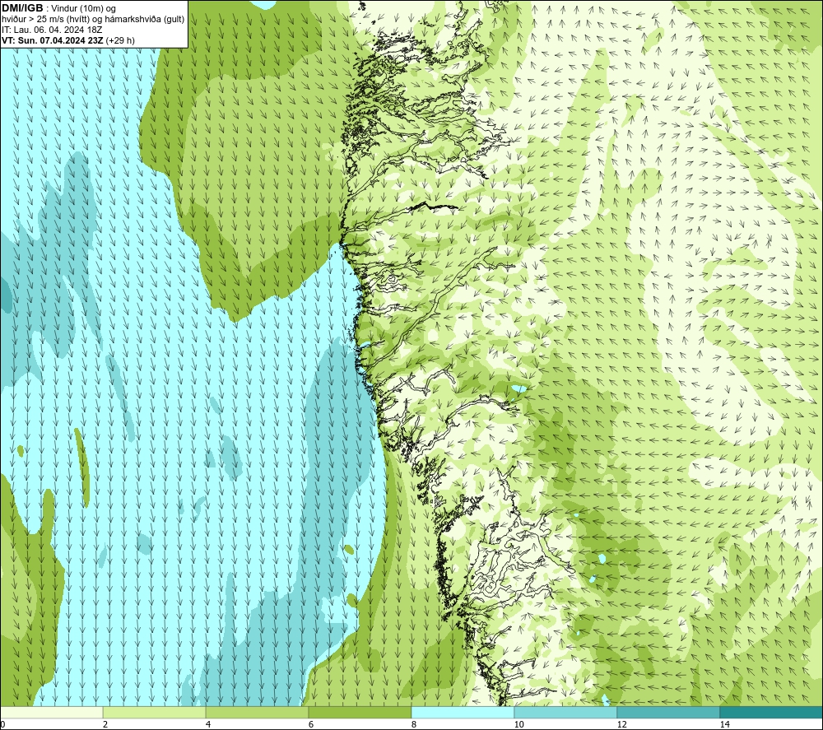Click the '12' label on the color scale
Viewport: 823px width, 730px height.
[x=621, y=725]
